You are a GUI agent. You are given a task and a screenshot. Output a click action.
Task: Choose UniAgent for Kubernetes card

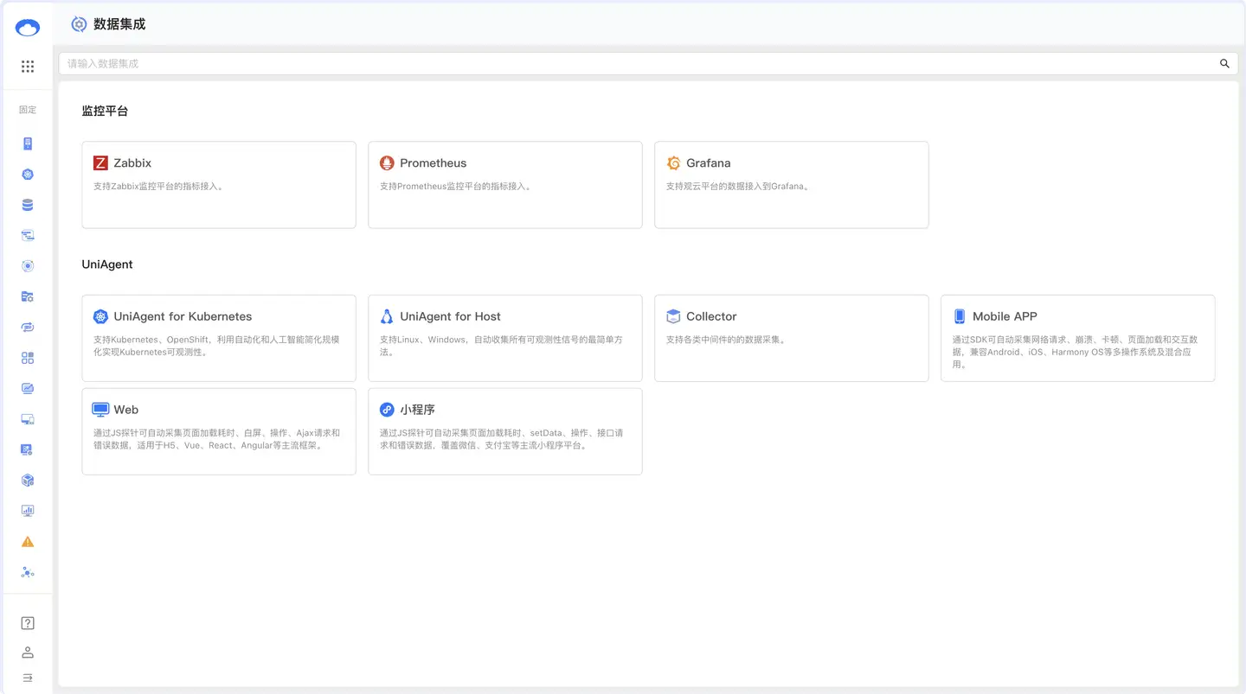[219, 338]
